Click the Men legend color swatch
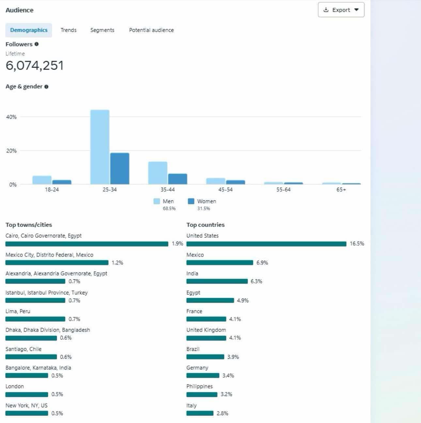This screenshot has width=421, height=423. [x=157, y=201]
